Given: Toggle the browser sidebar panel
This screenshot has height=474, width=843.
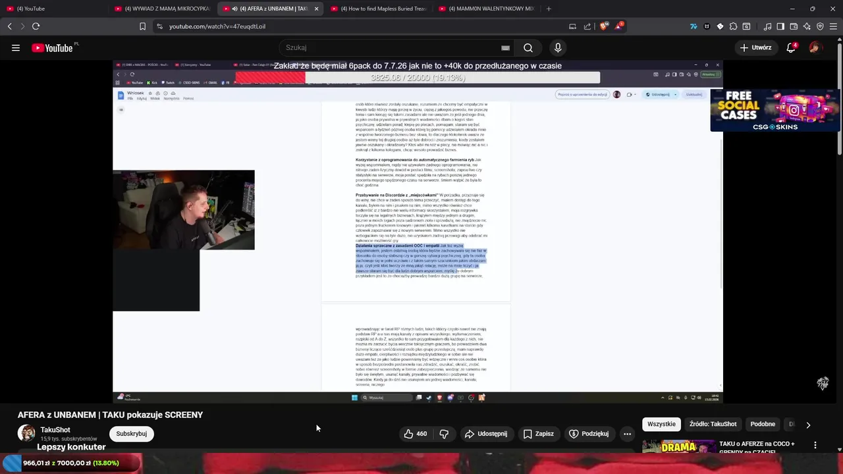Looking at the screenshot, I should [780, 26].
